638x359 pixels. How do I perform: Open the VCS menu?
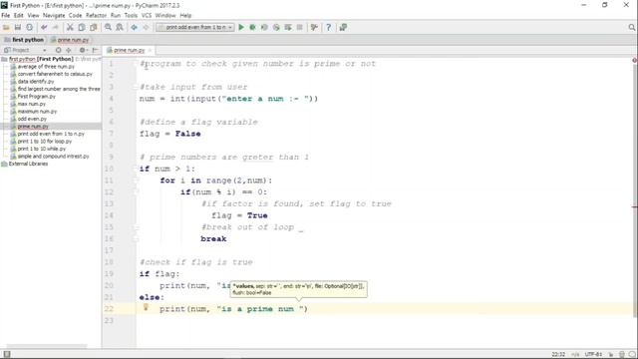coord(147,16)
